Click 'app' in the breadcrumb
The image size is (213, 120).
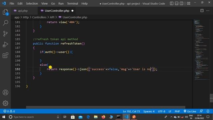tap(17, 17)
